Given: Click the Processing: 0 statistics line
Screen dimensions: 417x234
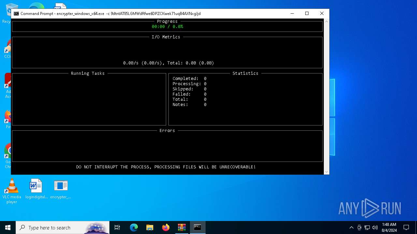Looking at the screenshot, I should [x=190, y=84].
